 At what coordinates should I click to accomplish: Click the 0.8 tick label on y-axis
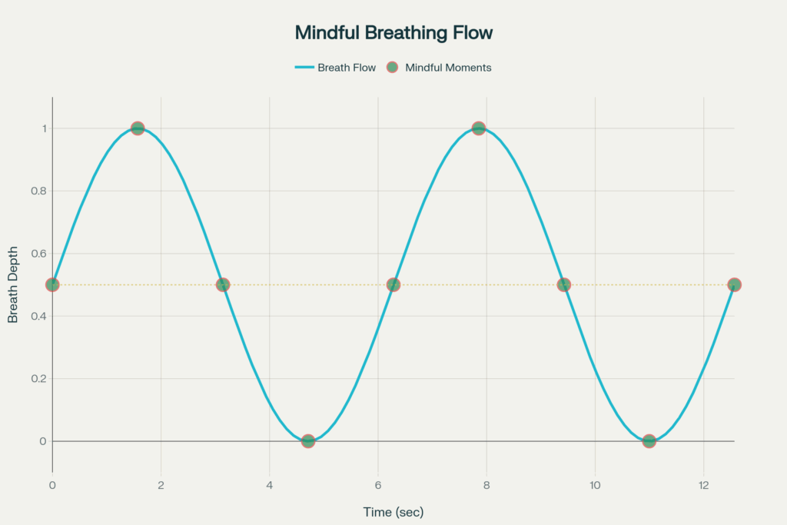35,191
